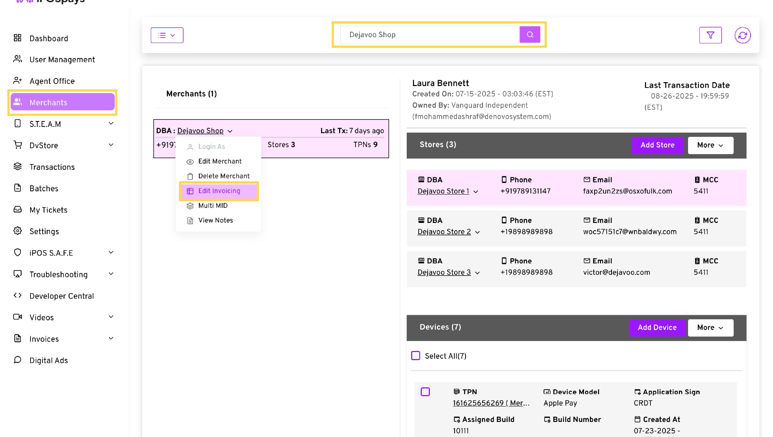Click the My Tickets inbox icon

[x=17, y=210]
